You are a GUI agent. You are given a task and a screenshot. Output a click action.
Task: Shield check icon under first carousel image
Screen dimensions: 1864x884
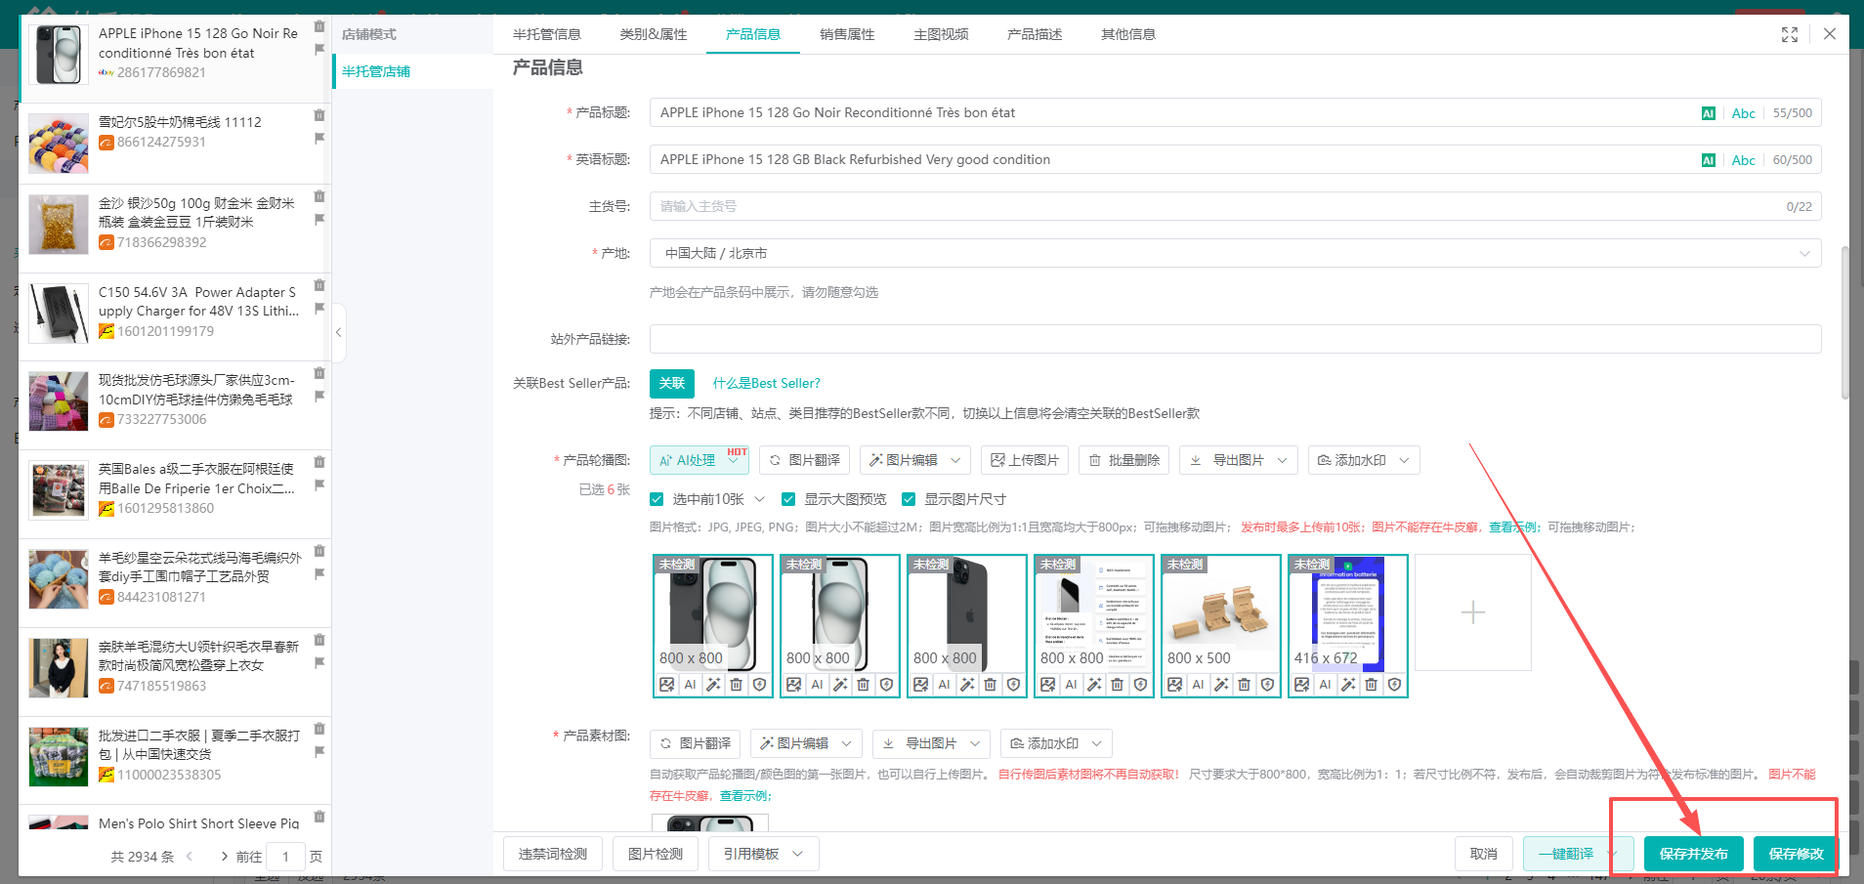tap(759, 685)
